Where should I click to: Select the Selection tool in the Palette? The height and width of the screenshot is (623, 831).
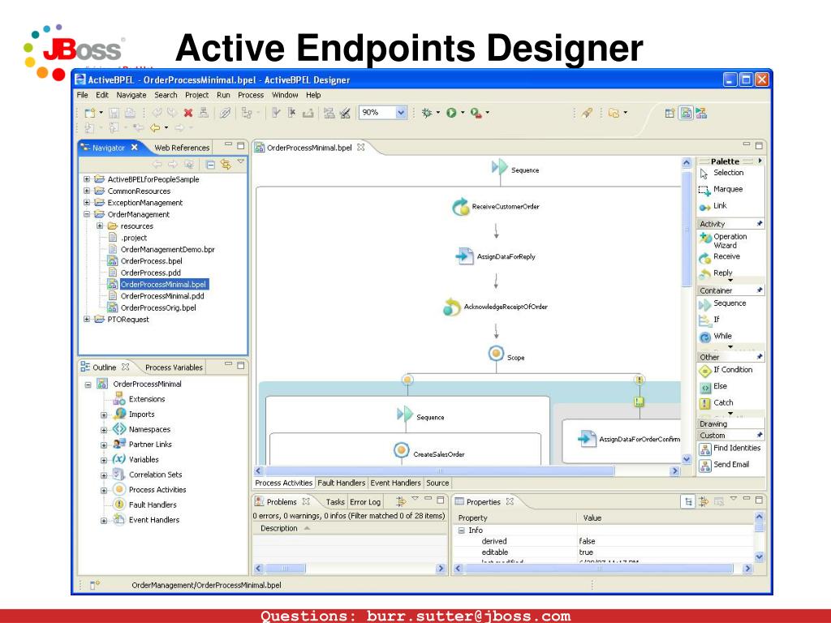click(721, 173)
